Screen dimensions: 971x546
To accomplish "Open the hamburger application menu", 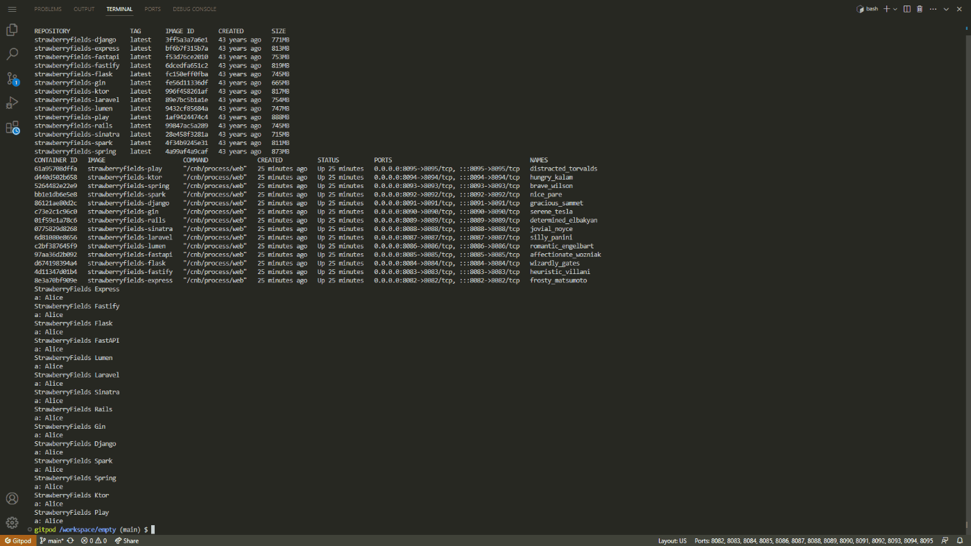I will (12, 9).
